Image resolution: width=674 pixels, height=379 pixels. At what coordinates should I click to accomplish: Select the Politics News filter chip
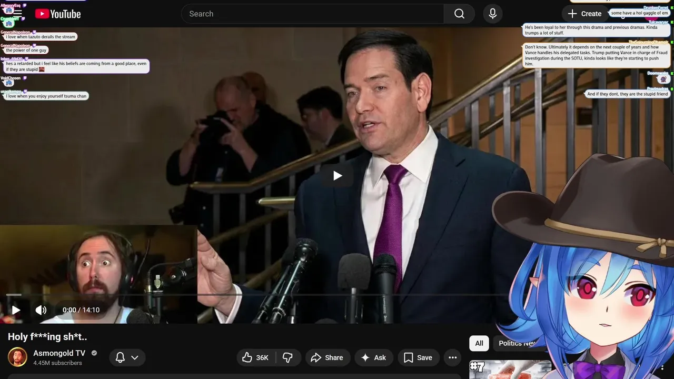518,343
